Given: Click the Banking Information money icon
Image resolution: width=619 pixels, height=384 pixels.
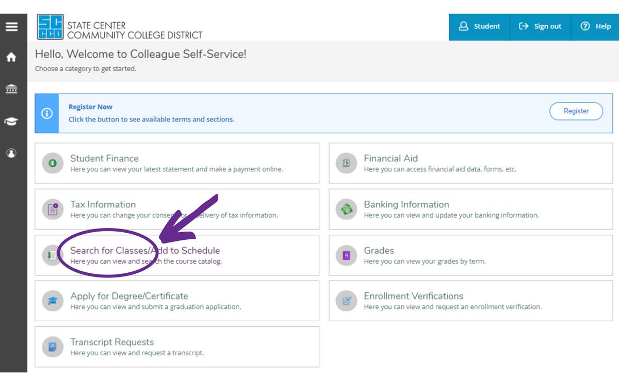Looking at the screenshot, I should (346, 210).
